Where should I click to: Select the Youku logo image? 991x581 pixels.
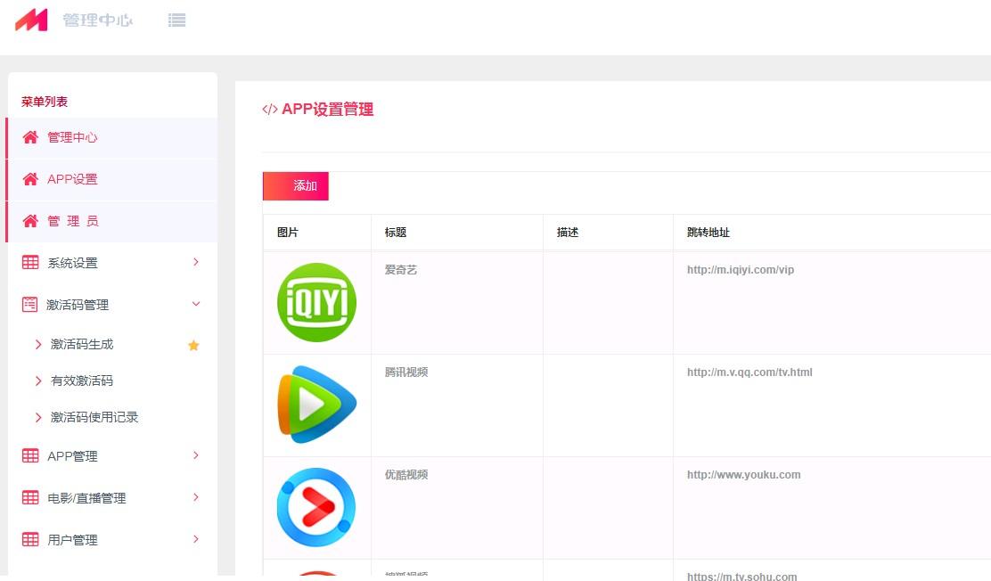[316, 507]
